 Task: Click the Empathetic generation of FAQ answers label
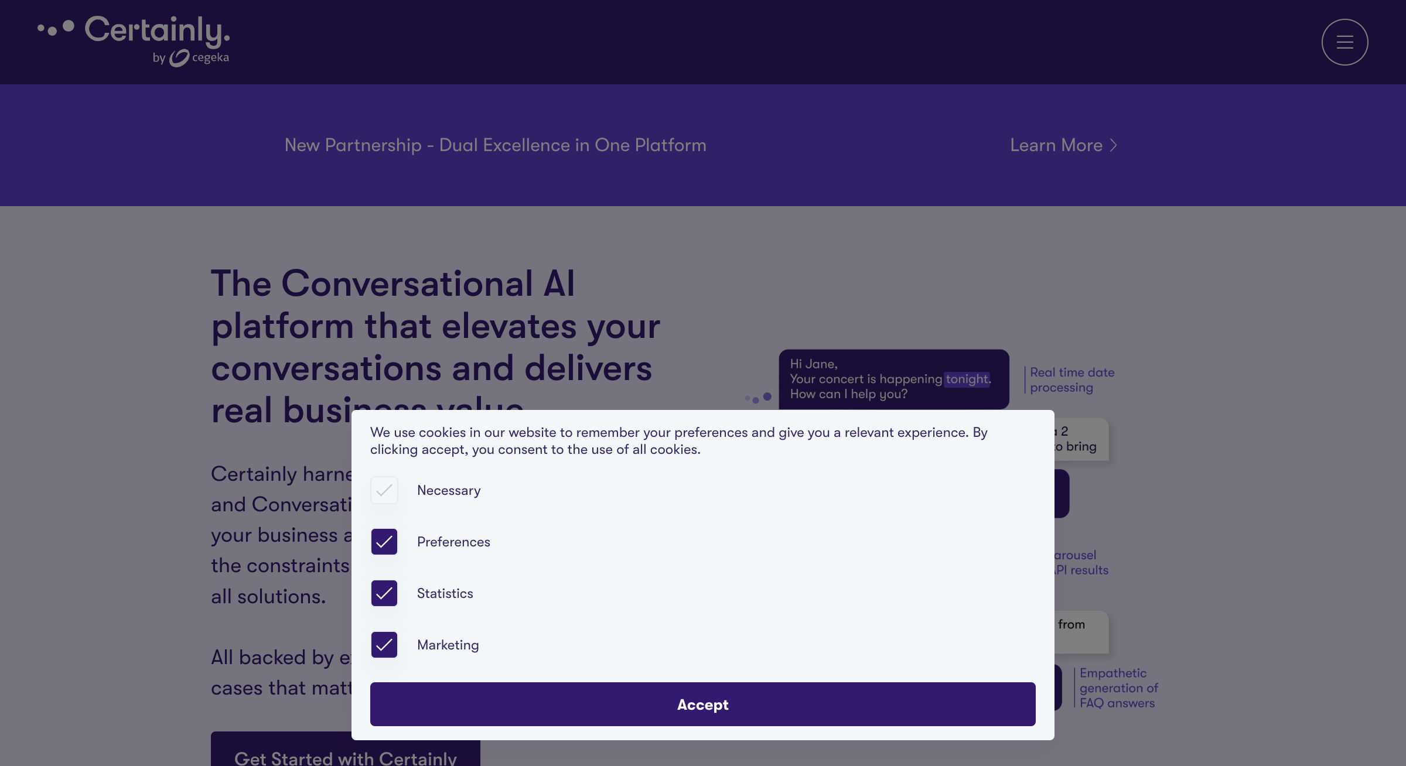tap(1118, 688)
